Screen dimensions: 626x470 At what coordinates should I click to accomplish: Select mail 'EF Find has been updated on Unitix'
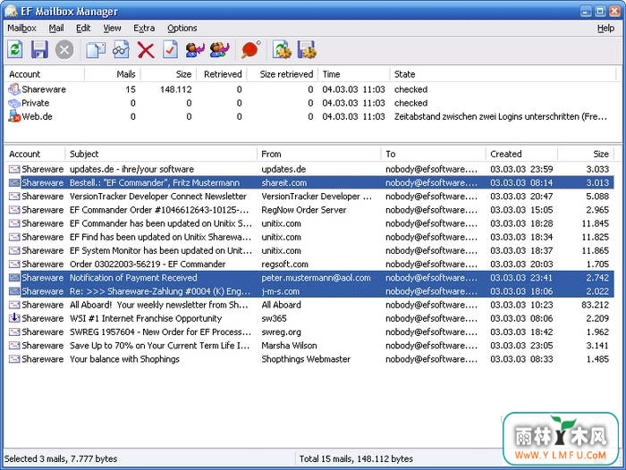309,237
